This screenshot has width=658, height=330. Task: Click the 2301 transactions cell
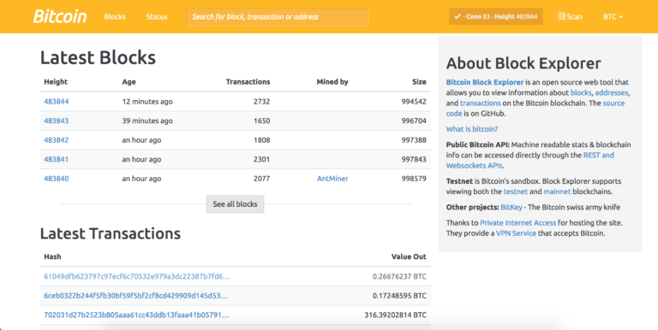pos(262,159)
